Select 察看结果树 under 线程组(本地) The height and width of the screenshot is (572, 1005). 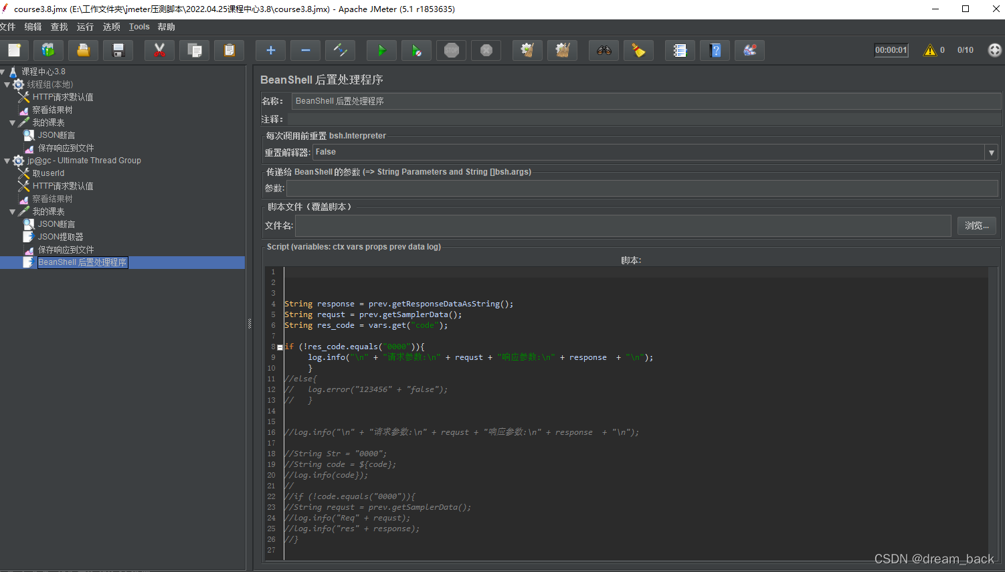[52, 110]
